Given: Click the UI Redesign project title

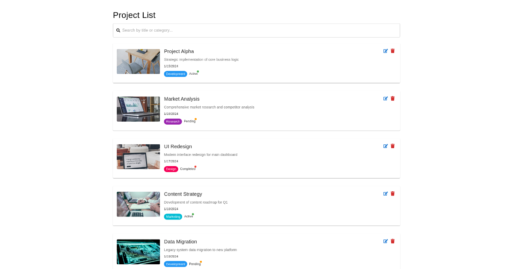Looking at the screenshot, I should tap(178, 146).
